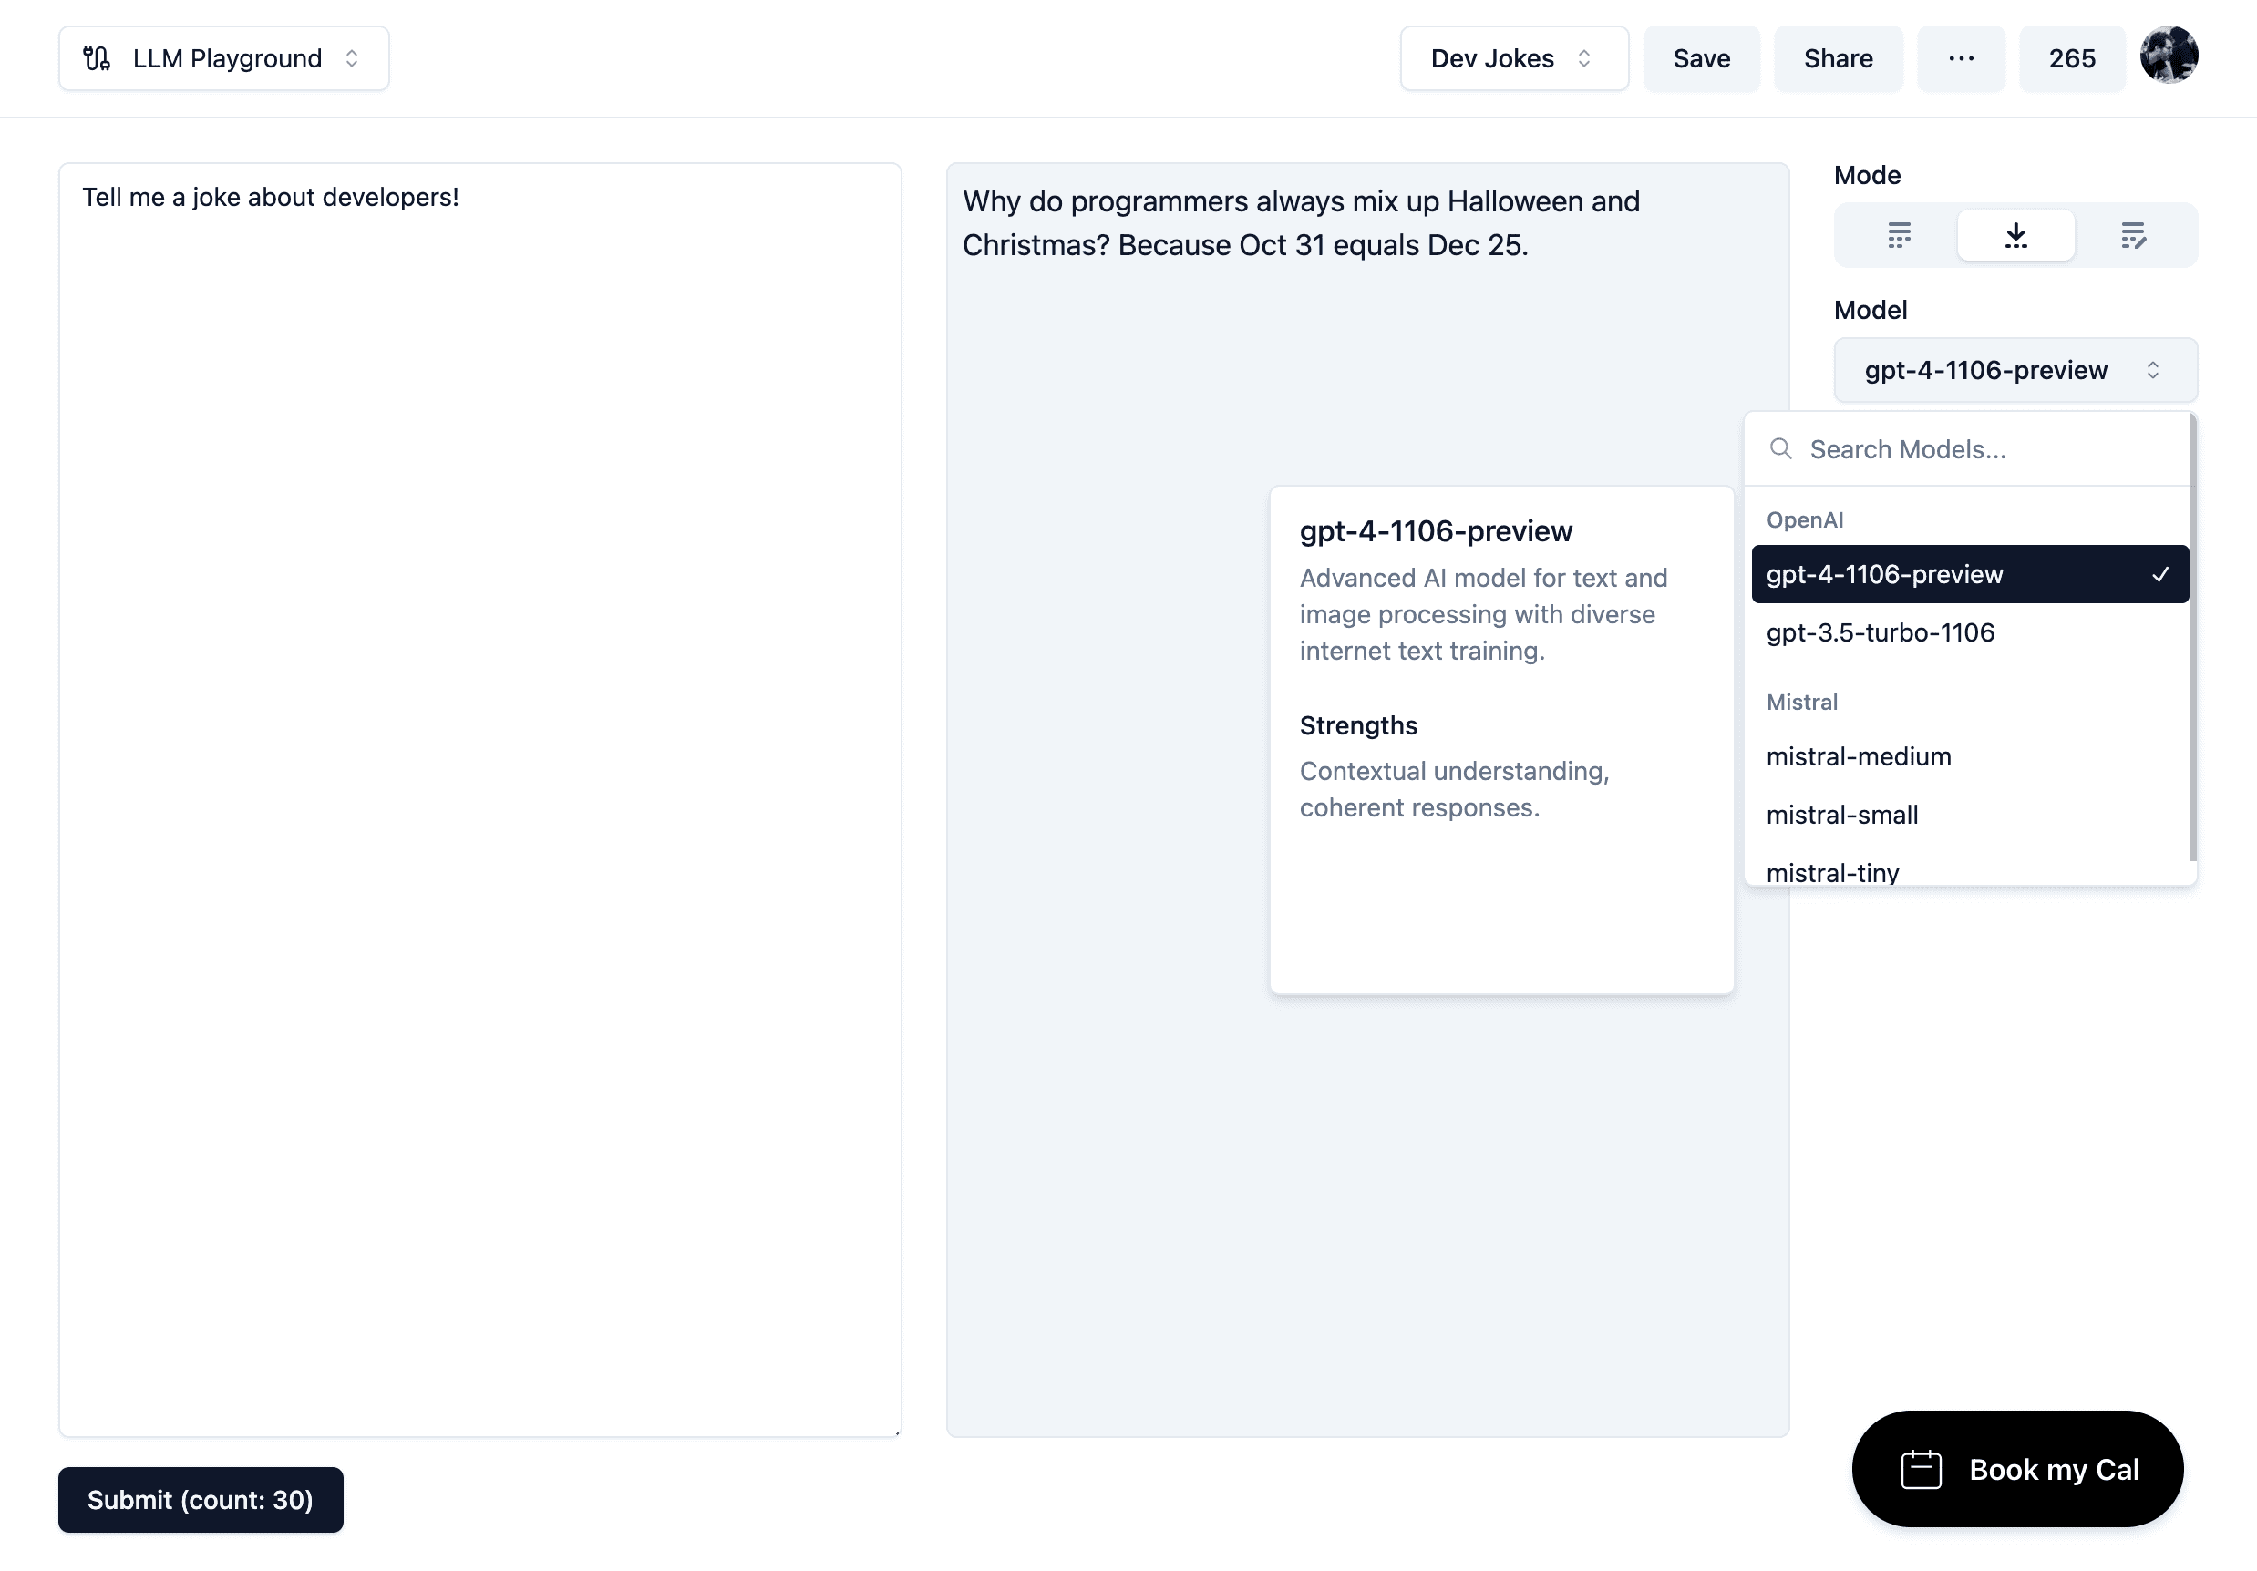Click checkmark on gpt-4-1106-preview item
2257x1571 pixels.
(2159, 575)
